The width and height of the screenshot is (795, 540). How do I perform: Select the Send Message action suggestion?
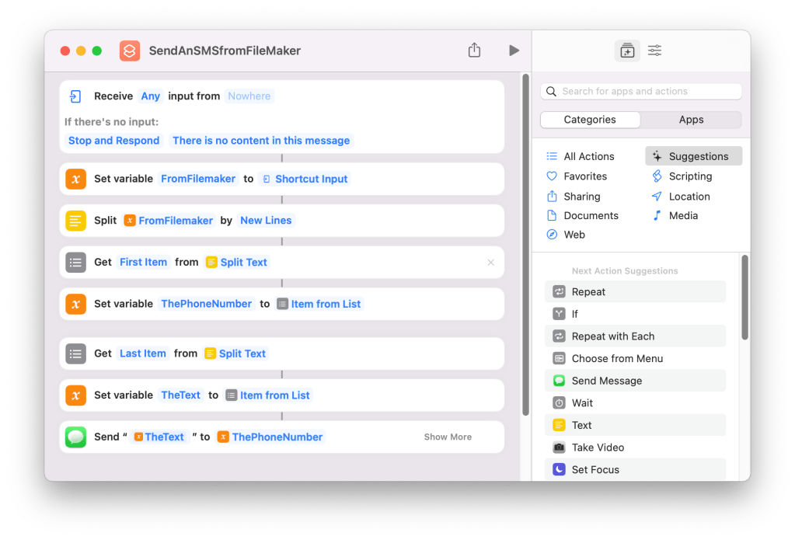point(606,381)
